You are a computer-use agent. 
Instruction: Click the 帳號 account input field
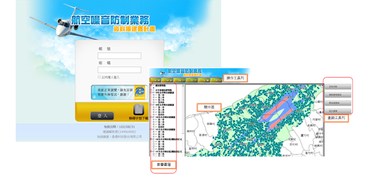(x=119, y=56)
